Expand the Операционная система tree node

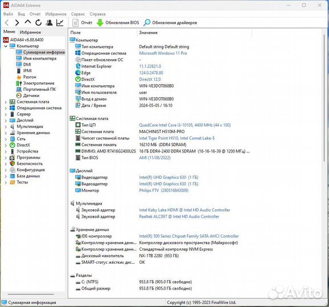pyautogui.click(x=6, y=108)
